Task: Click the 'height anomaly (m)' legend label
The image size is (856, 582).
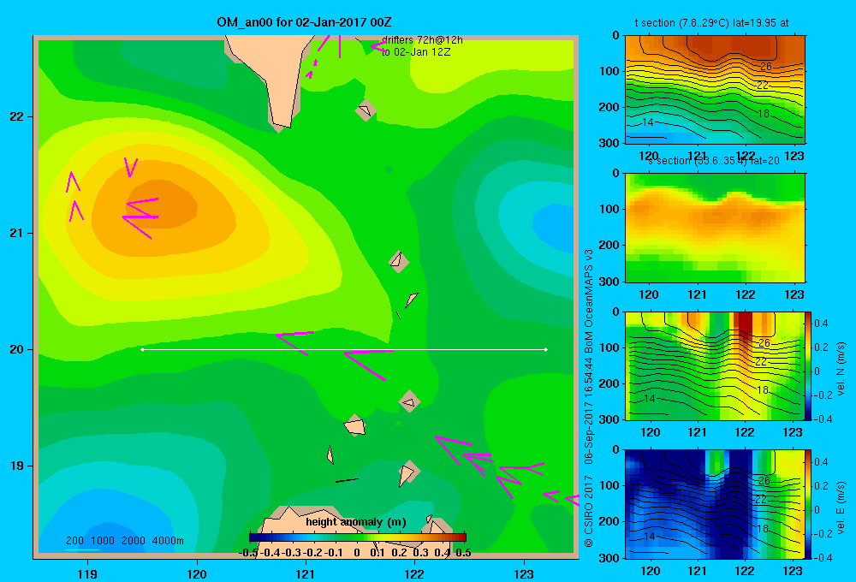Action: [356, 522]
